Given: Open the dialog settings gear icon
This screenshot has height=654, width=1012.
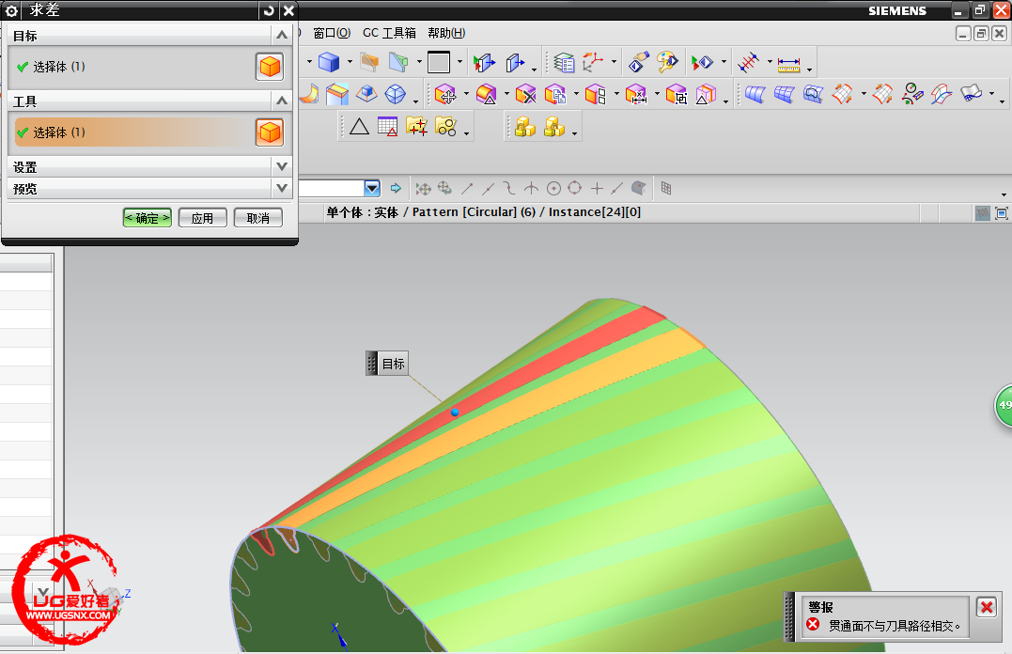Looking at the screenshot, I should (11, 11).
